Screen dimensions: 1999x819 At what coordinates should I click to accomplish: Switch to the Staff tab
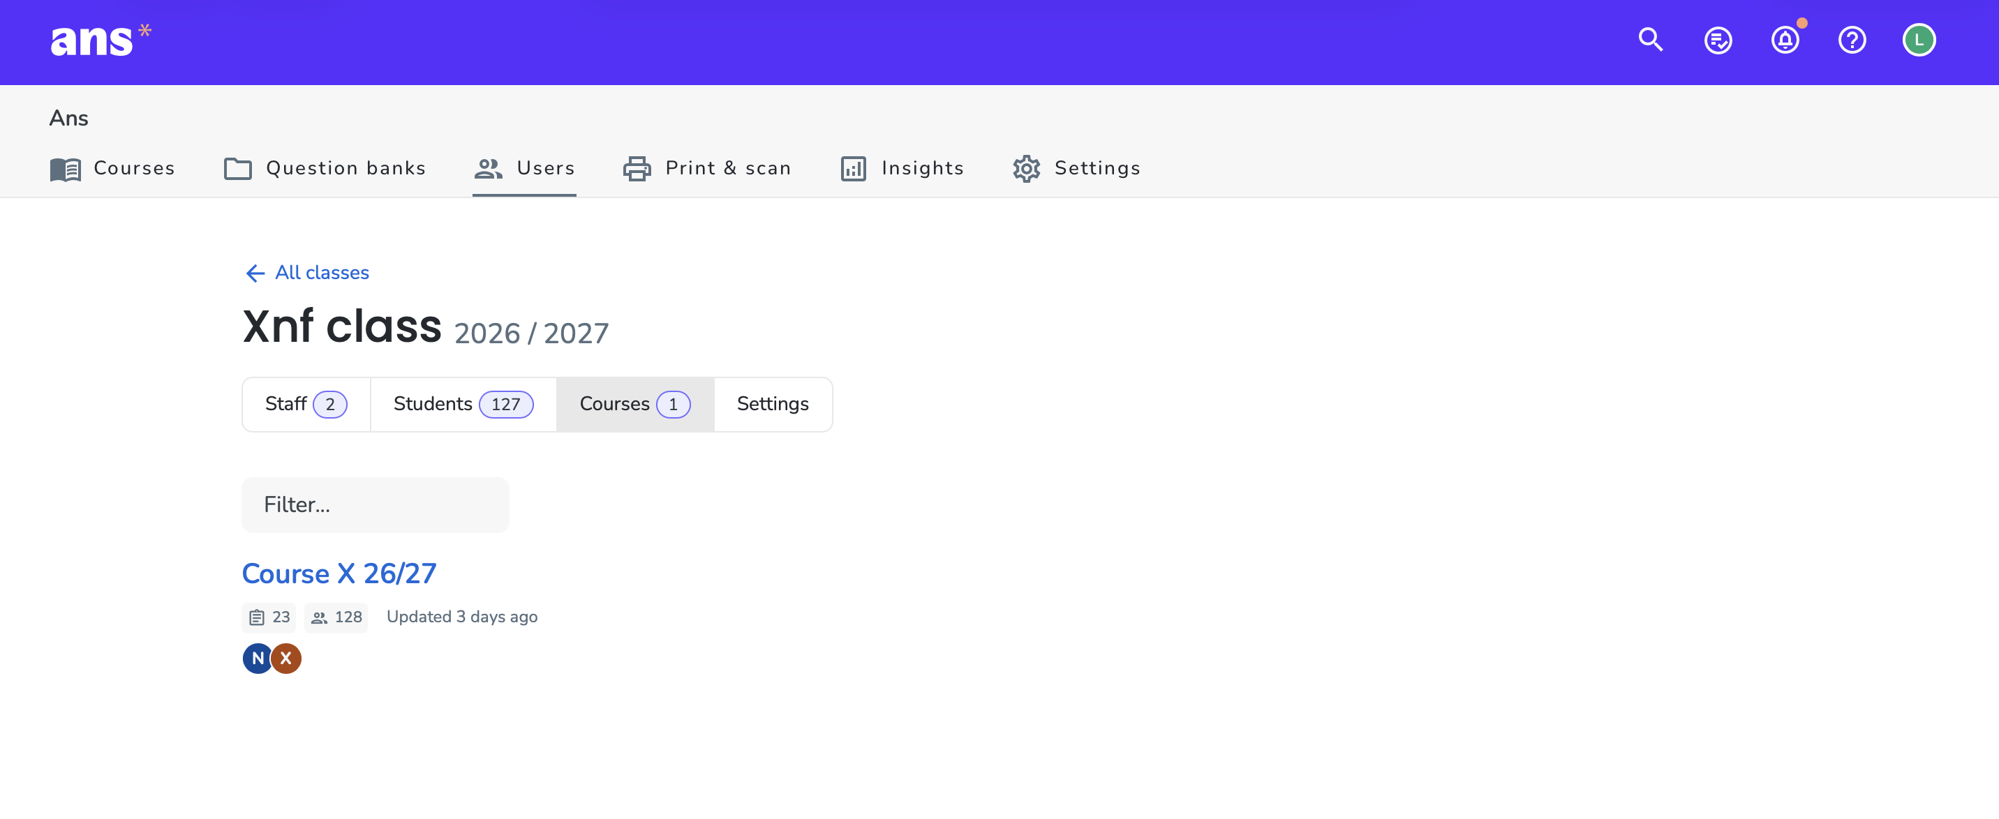(x=306, y=404)
